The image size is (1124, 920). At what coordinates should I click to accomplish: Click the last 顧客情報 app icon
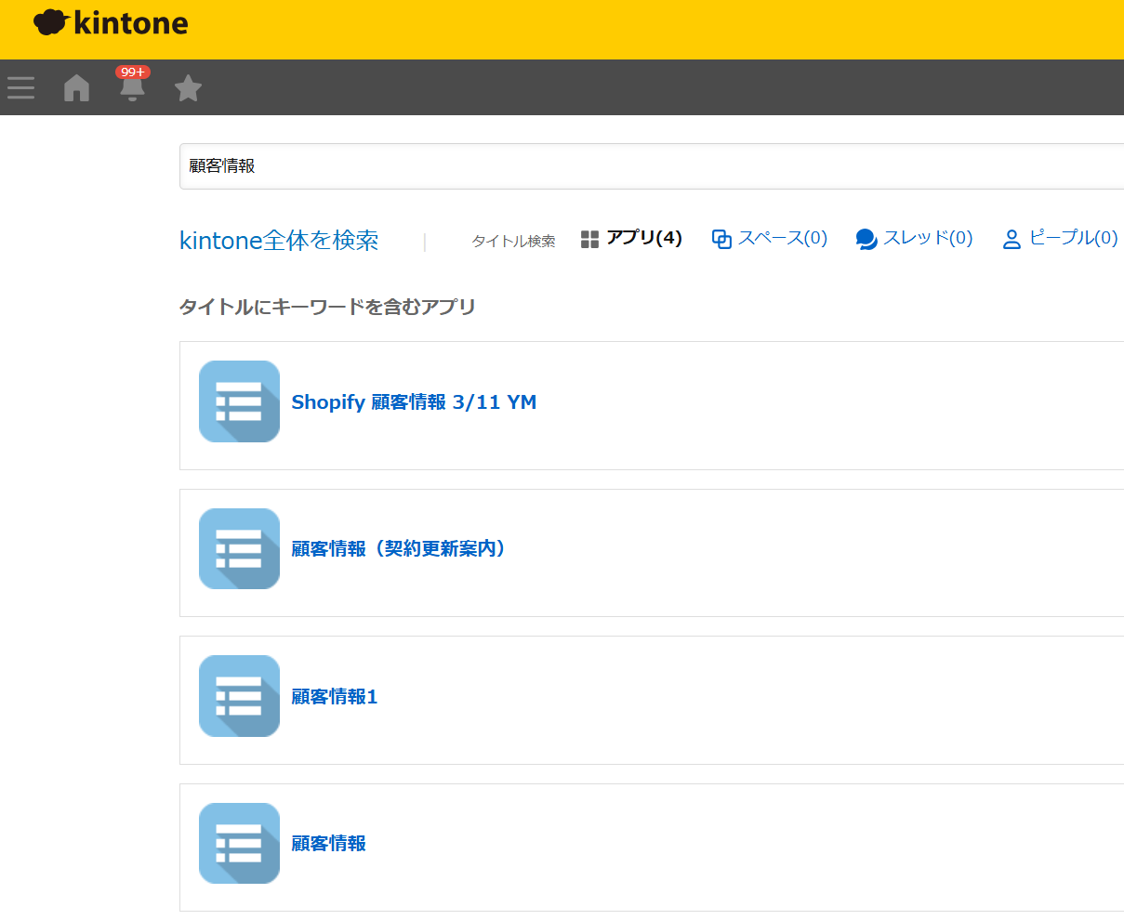239,843
